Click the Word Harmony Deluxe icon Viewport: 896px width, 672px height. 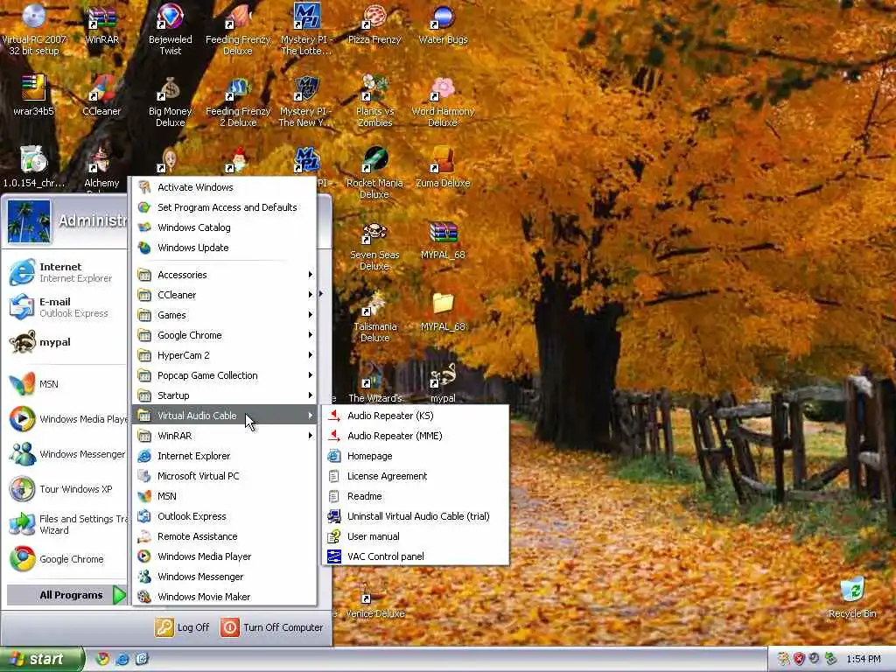tap(443, 101)
